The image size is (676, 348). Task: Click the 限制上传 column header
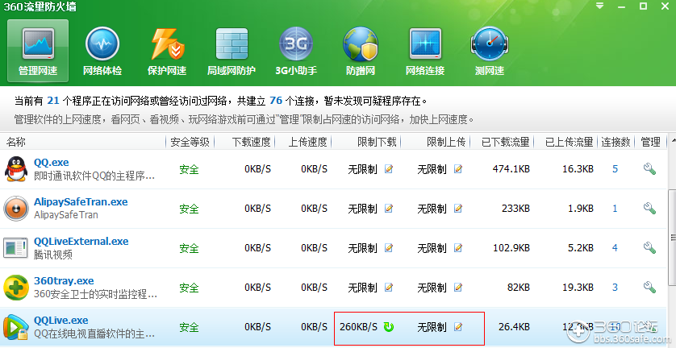(446, 142)
